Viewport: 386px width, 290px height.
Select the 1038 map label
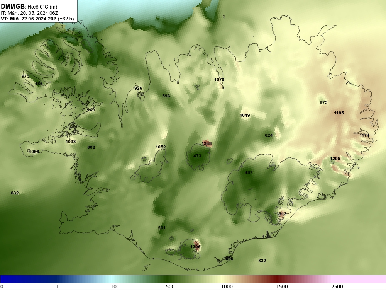71,142
